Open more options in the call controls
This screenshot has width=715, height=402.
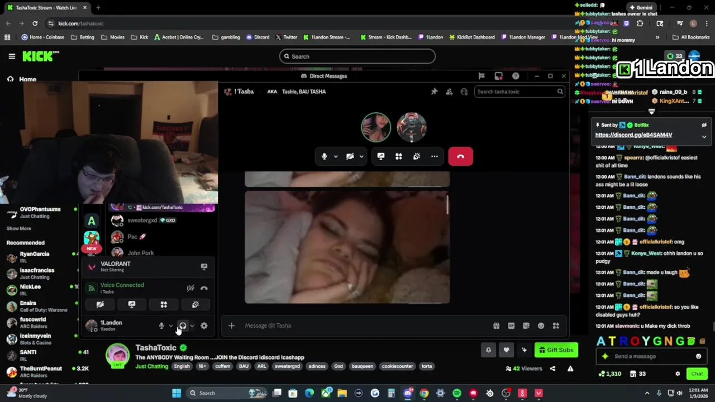(x=435, y=156)
